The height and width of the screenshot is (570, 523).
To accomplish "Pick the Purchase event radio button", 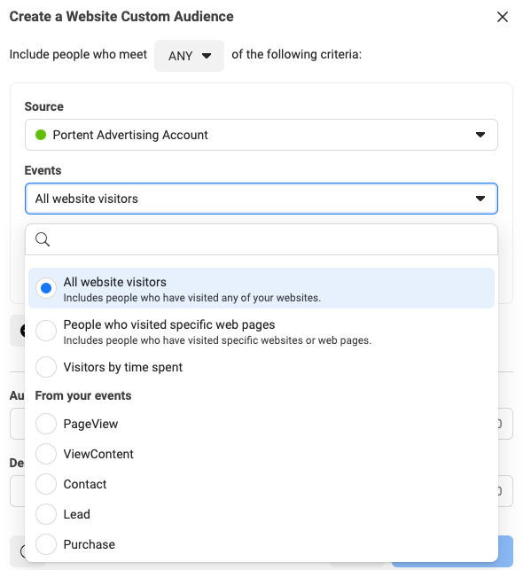I will point(46,544).
